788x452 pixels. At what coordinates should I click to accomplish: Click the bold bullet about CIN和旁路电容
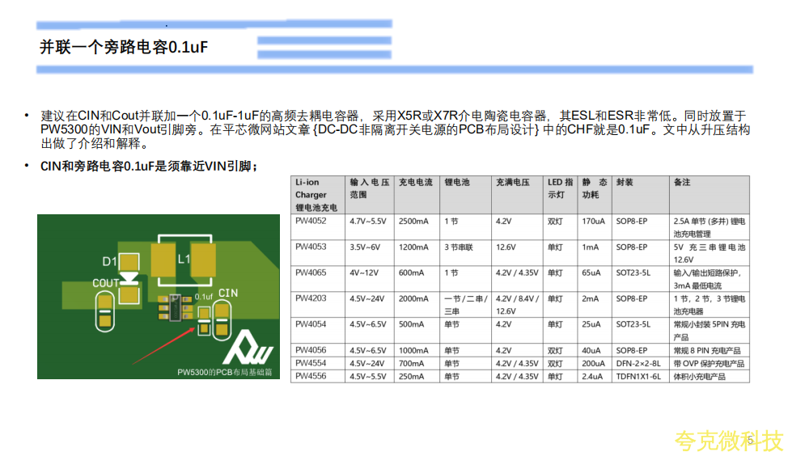point(149,167)
